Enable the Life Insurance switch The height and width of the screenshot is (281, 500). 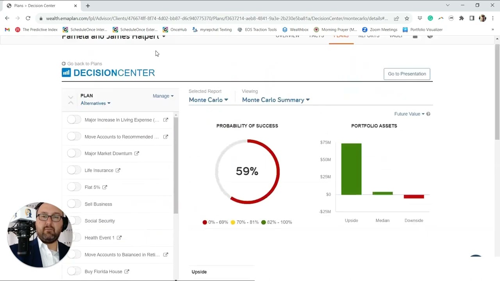click(x=74, y=170)
